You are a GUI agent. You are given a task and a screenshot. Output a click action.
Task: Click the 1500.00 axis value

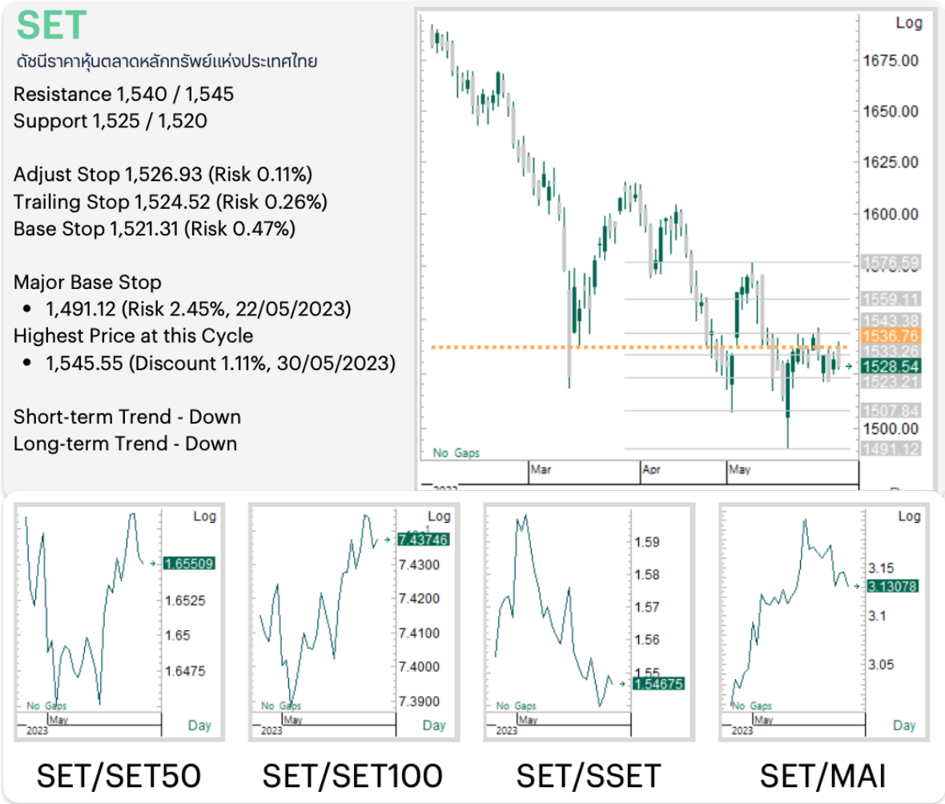[x=891, y=429]
